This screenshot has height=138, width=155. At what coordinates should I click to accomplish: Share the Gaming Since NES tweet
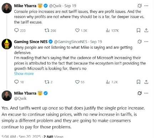click(146, 82)
